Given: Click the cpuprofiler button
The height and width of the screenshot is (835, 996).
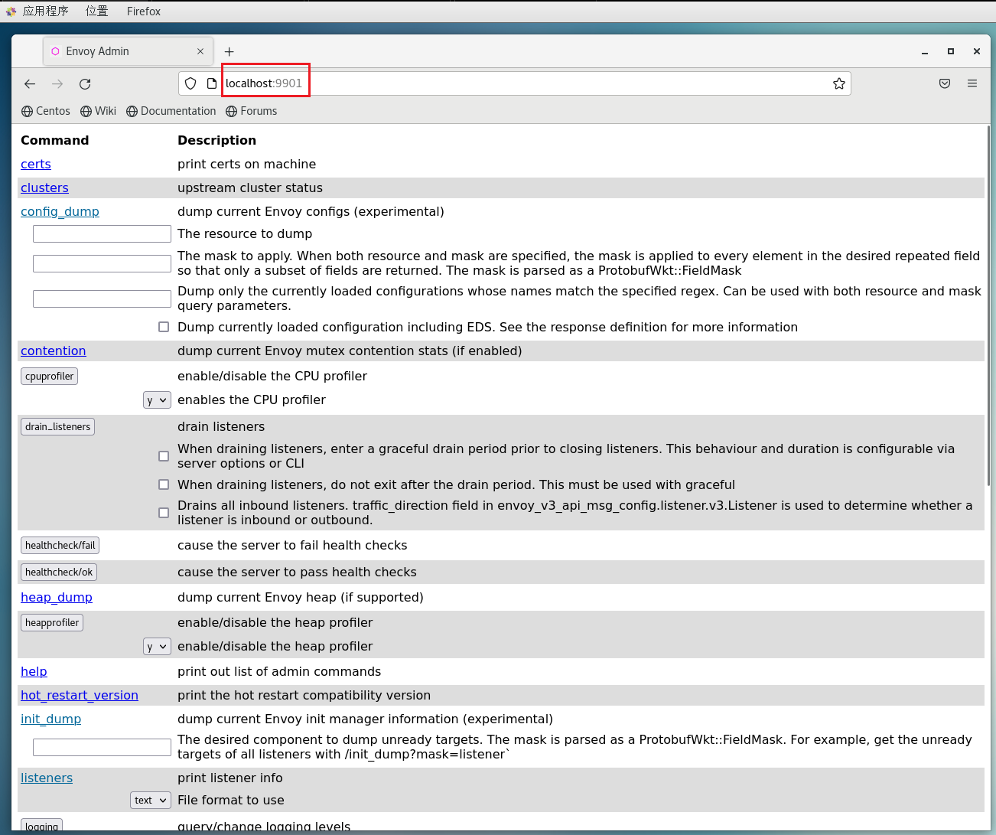Looking at the screenshot, I should 49,376.
